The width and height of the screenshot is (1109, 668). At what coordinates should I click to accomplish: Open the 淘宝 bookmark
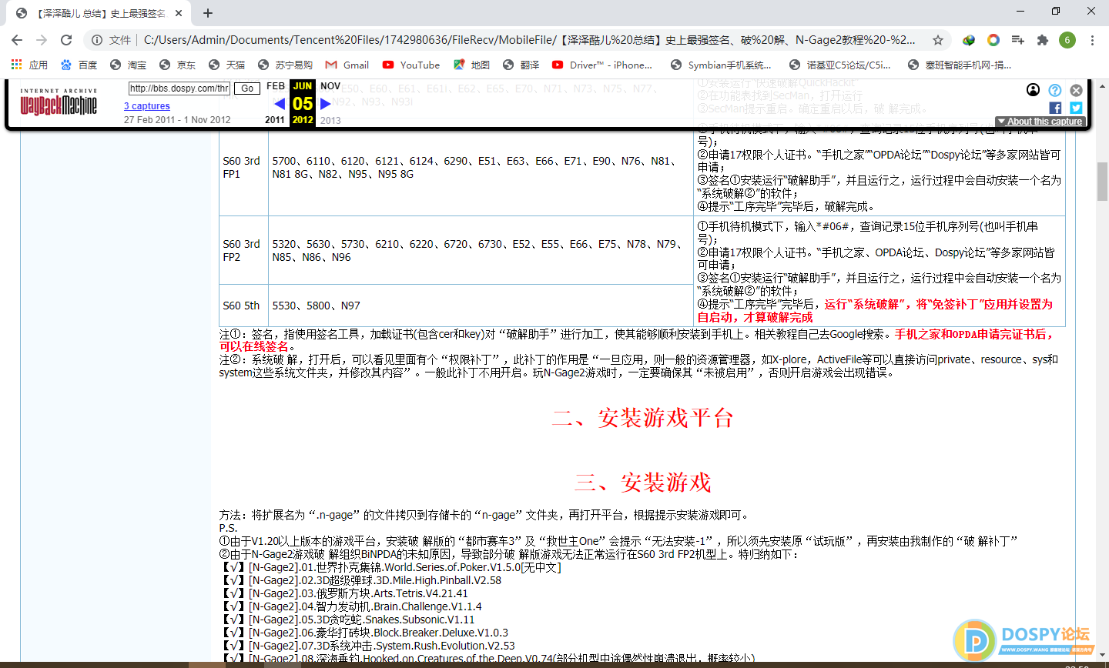pos(128,65)
